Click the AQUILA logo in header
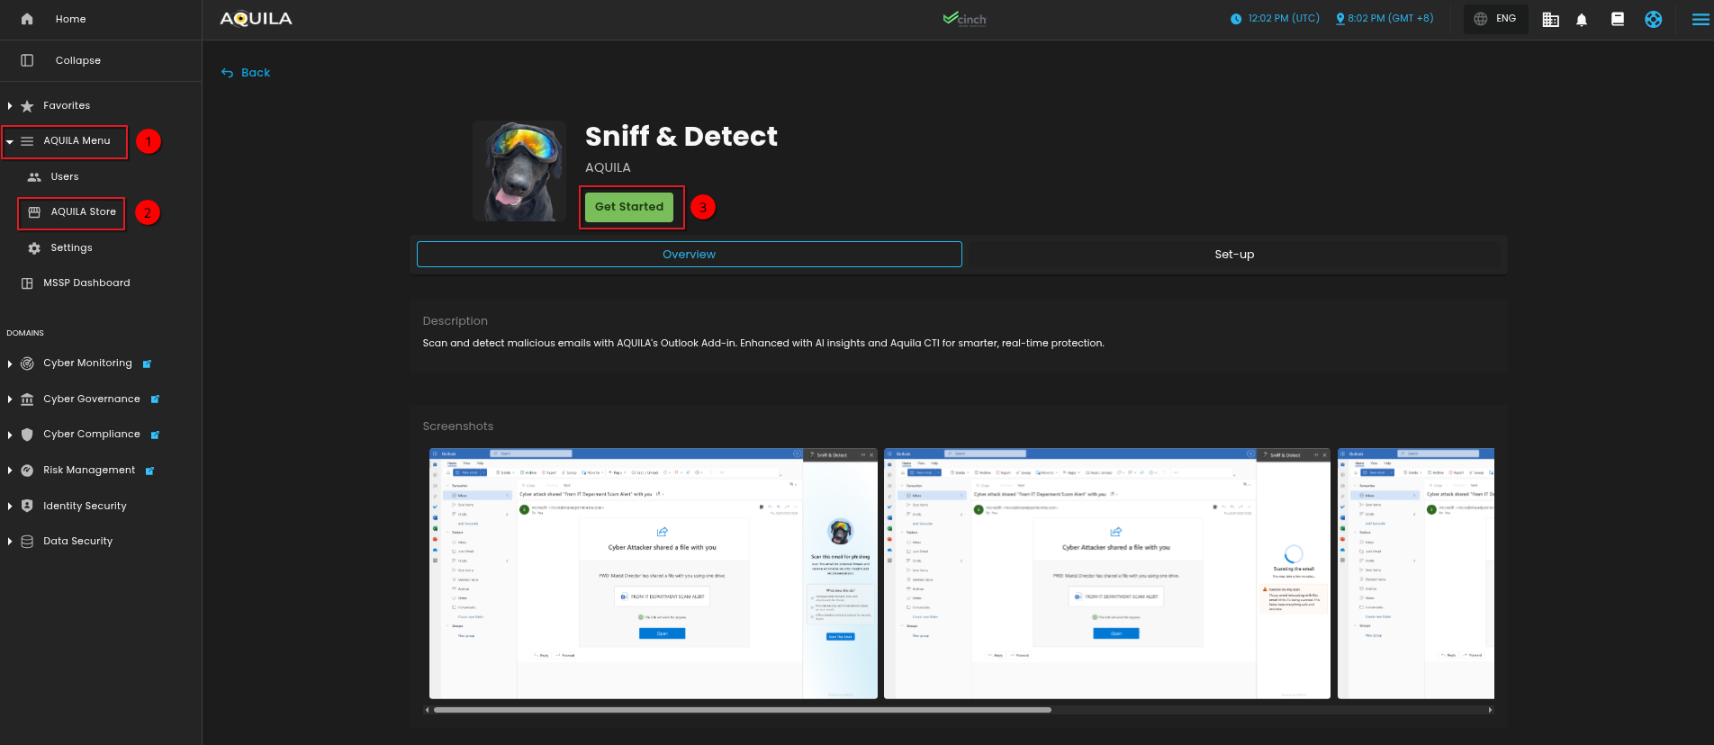The height and width of the screenshot is (745, 1714). point(257,19)
